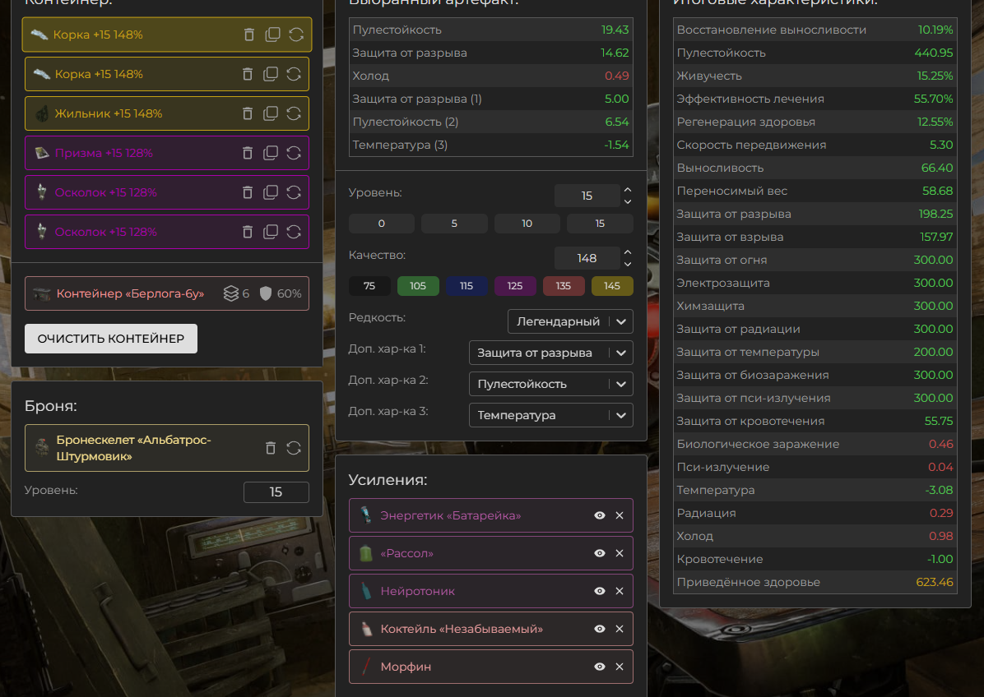
Task: Pick the gold 145 quality swatch
Action: tap(612, 286)
